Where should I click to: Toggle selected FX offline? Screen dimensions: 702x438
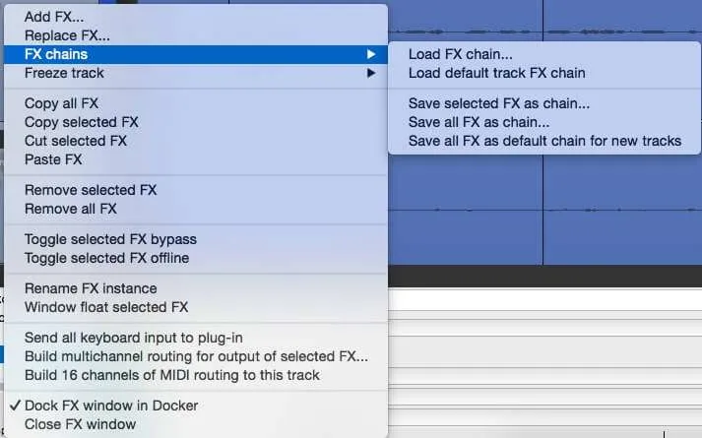pyautogui.click(x=196, y=259)
